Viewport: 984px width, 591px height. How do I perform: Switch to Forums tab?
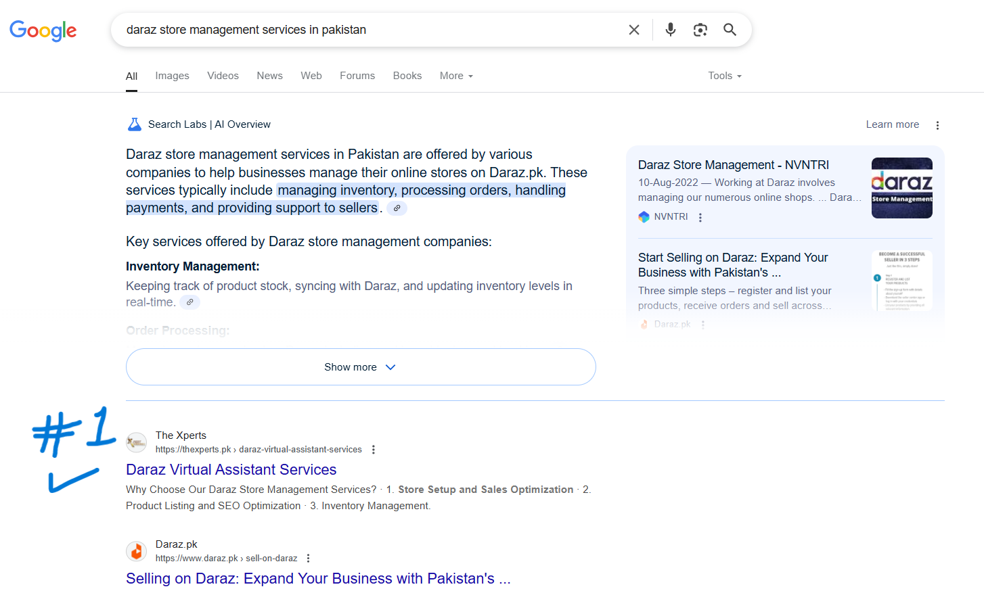pos(357,76)
